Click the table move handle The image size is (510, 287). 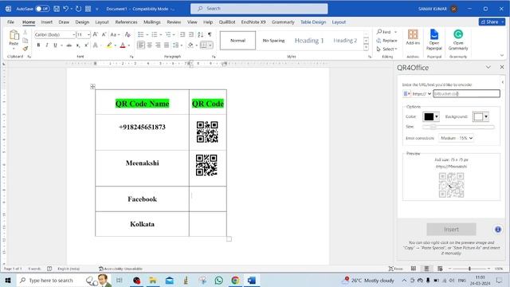click(x=92, y=86)
